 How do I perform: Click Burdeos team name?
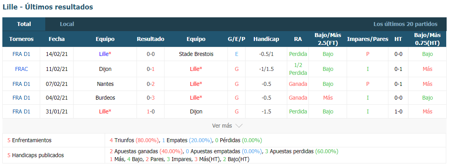[x=105, y=98]
